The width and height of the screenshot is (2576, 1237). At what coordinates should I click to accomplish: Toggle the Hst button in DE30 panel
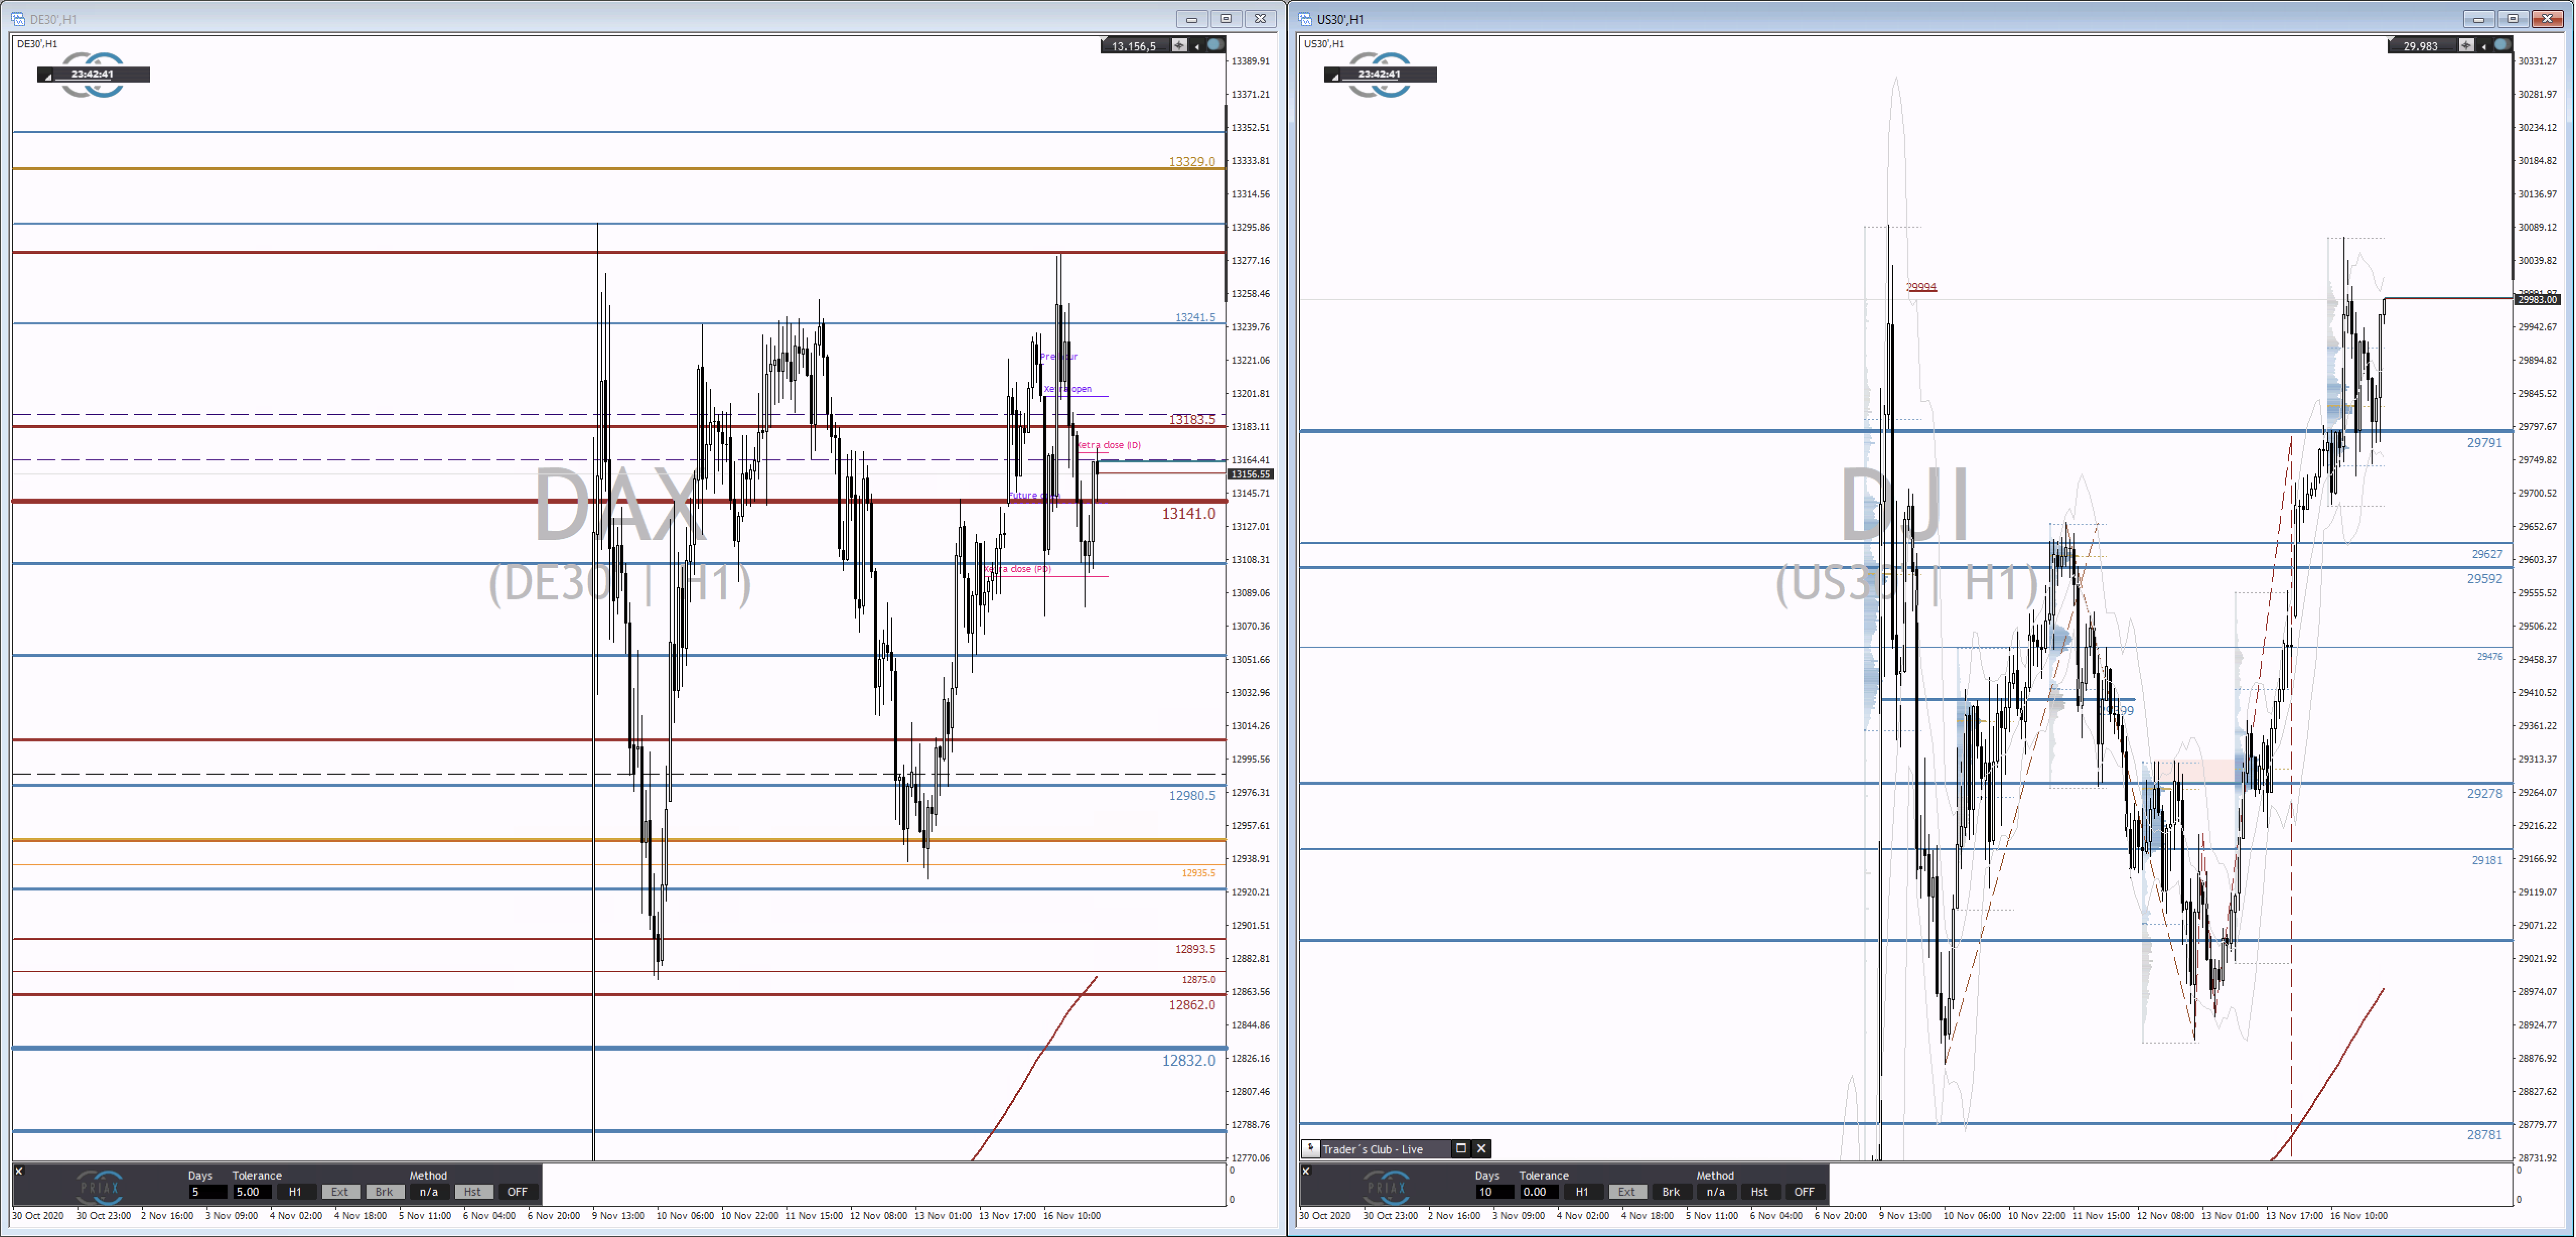[473, 1192]
